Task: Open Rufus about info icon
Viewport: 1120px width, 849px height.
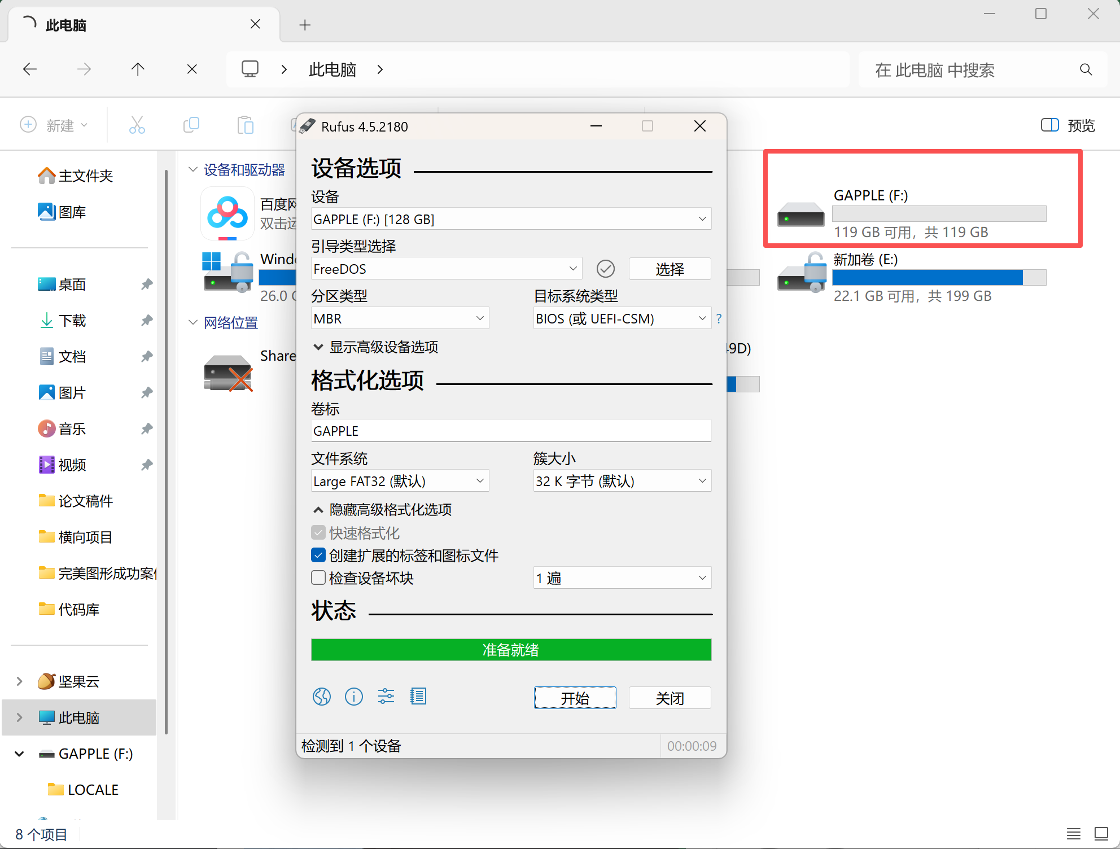Action: tap(354, 697)
